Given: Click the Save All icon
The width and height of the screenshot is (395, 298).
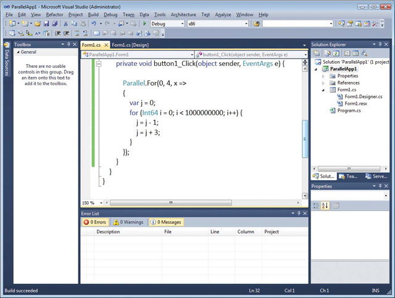Looking at the screenshot, I should [x=54, y=23].
